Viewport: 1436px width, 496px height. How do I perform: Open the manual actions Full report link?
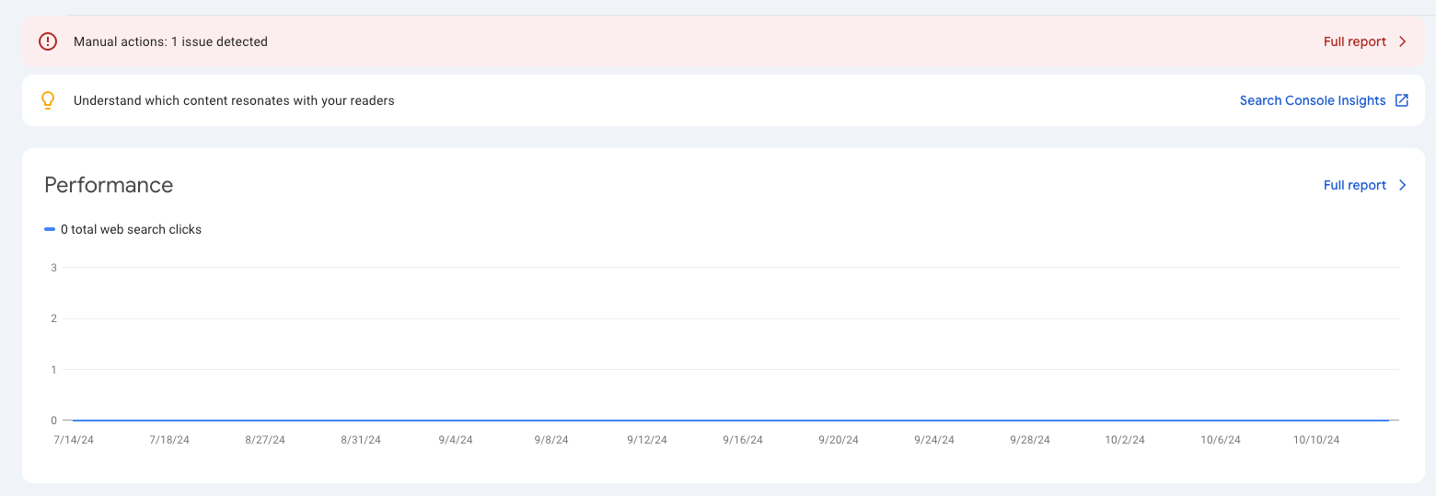1355,41
